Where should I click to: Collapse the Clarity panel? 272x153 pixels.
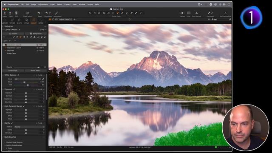click(3, 123)
